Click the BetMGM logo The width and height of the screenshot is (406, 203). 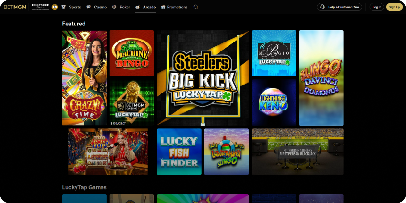click(x=15, y=7)
